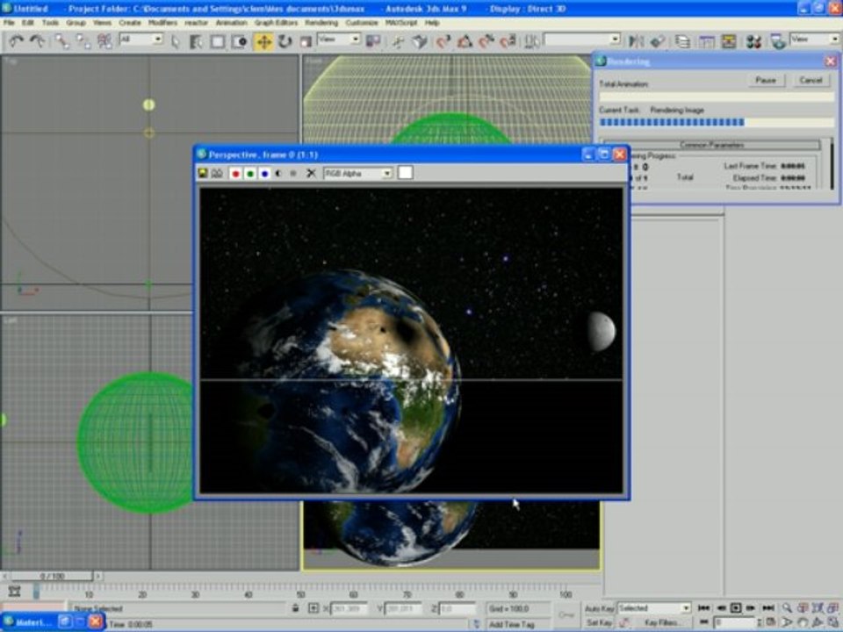Open the File menu
843x632 pixels.
pyautogui.click(x=9, y=23)
